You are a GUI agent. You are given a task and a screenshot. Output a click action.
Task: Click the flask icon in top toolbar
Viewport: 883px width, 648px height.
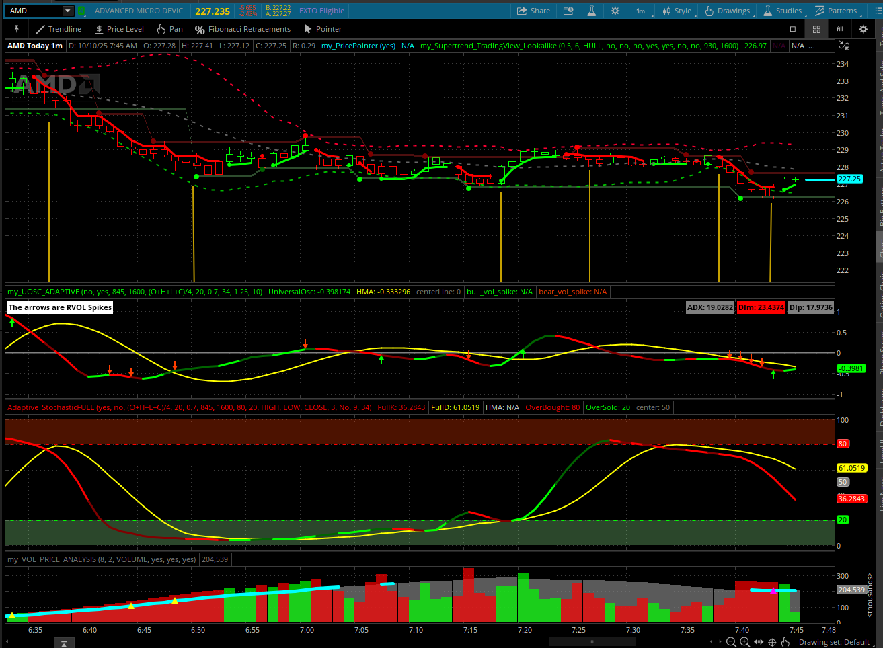pyautogui.click(x=592, y=11)
